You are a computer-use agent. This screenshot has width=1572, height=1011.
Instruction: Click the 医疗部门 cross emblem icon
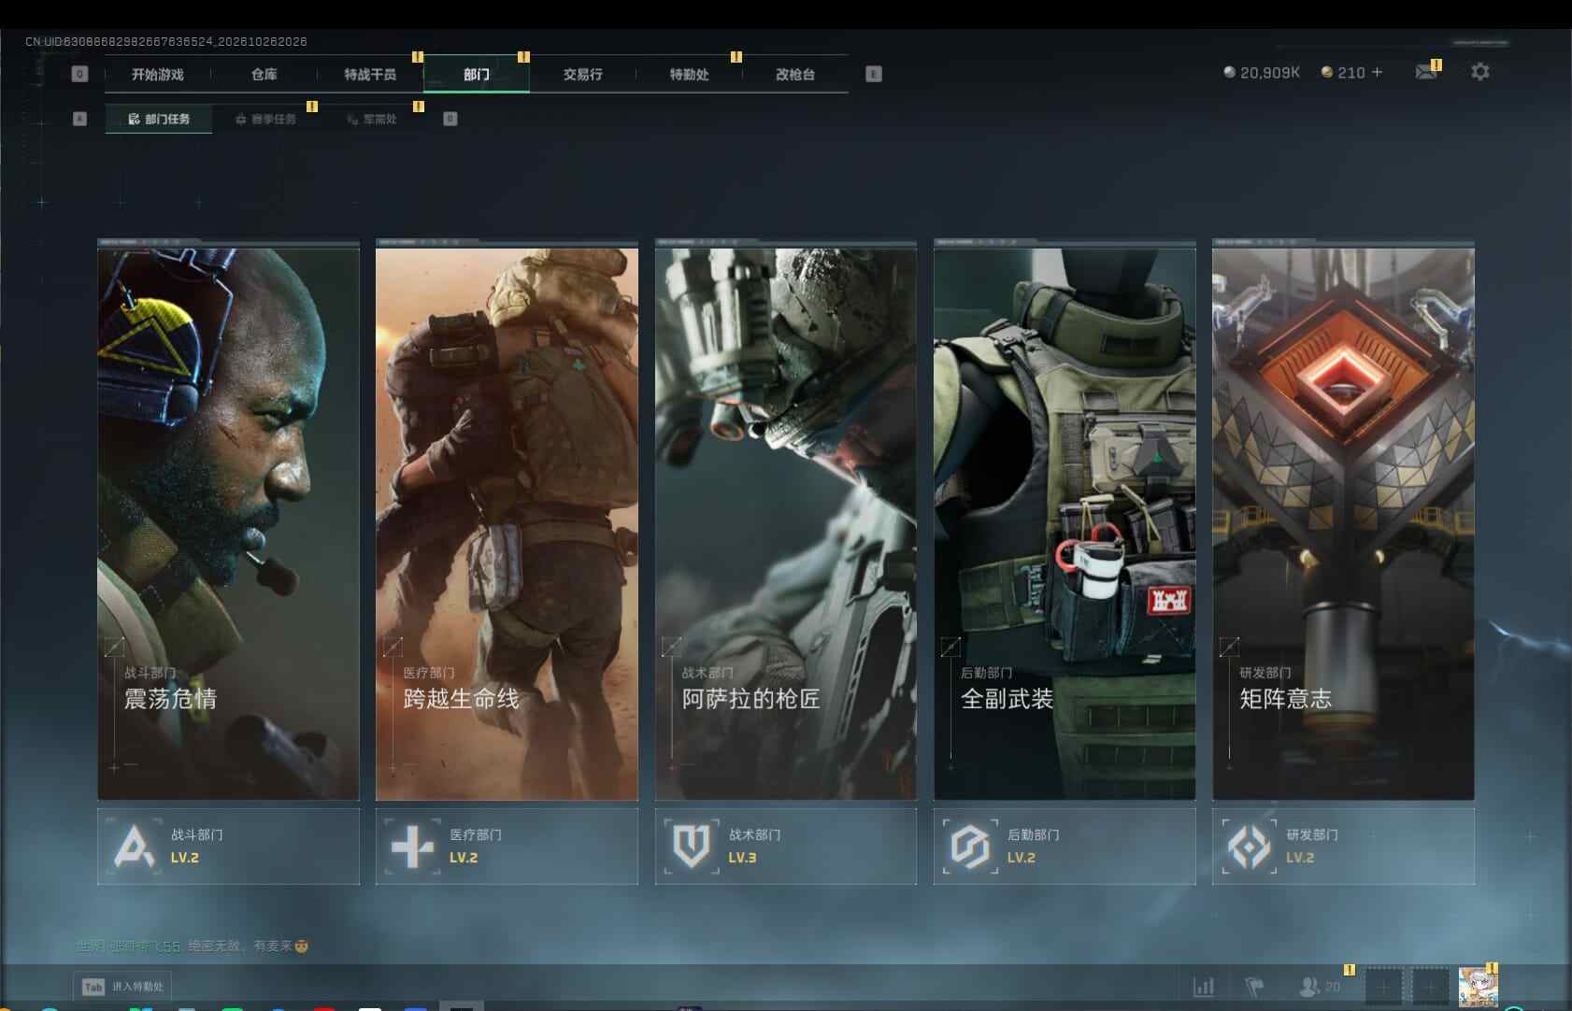pos(412,847)
